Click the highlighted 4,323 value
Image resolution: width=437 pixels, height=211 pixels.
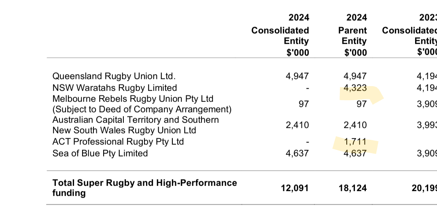[x=355, y=88]
